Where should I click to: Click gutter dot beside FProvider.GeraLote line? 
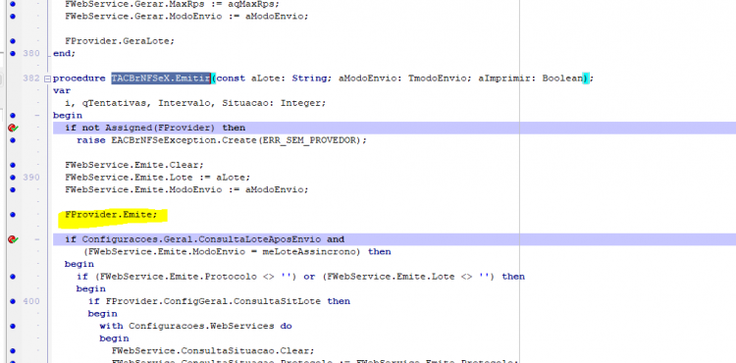[13, 41]
